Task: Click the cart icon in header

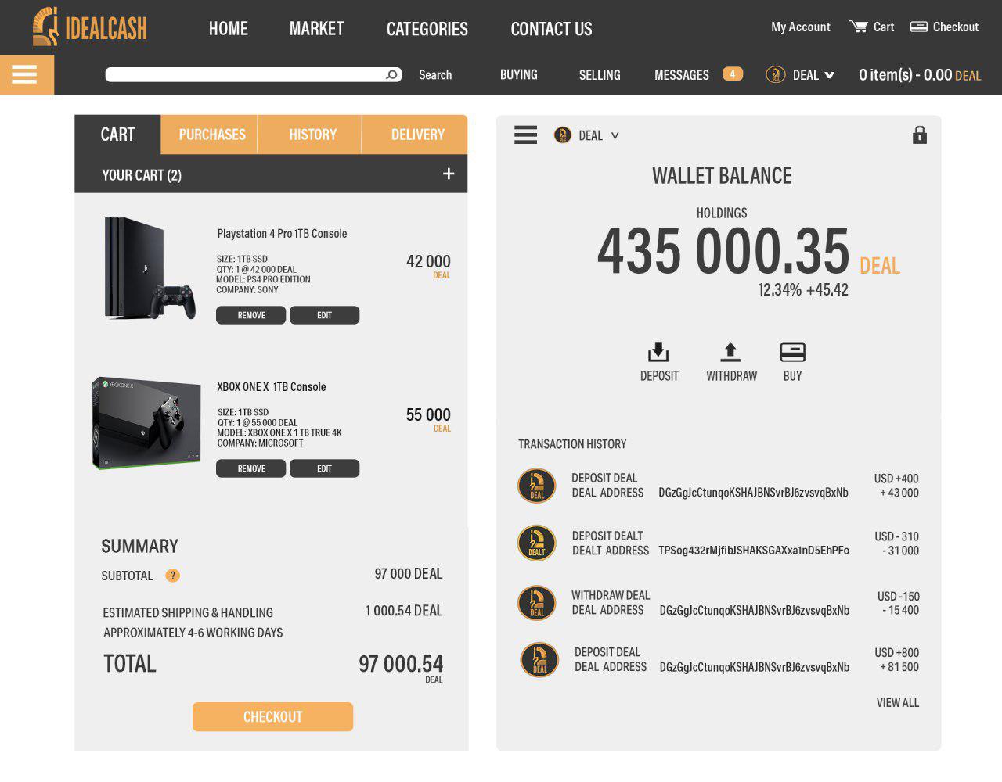Action: (x=858, y=27)
